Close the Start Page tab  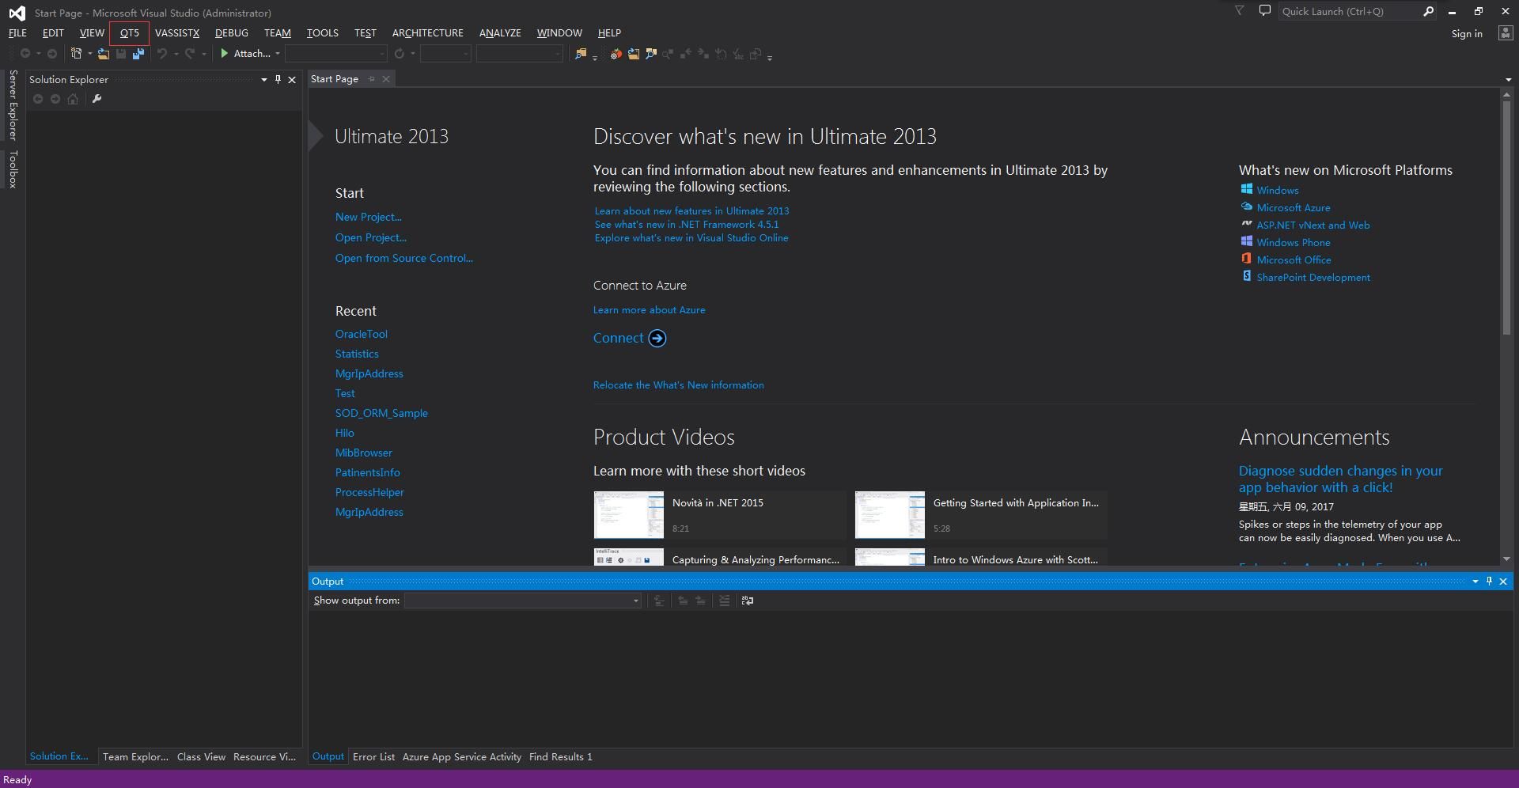pos(386,79)
